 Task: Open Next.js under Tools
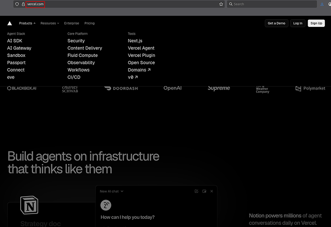[x=135, y=41]
